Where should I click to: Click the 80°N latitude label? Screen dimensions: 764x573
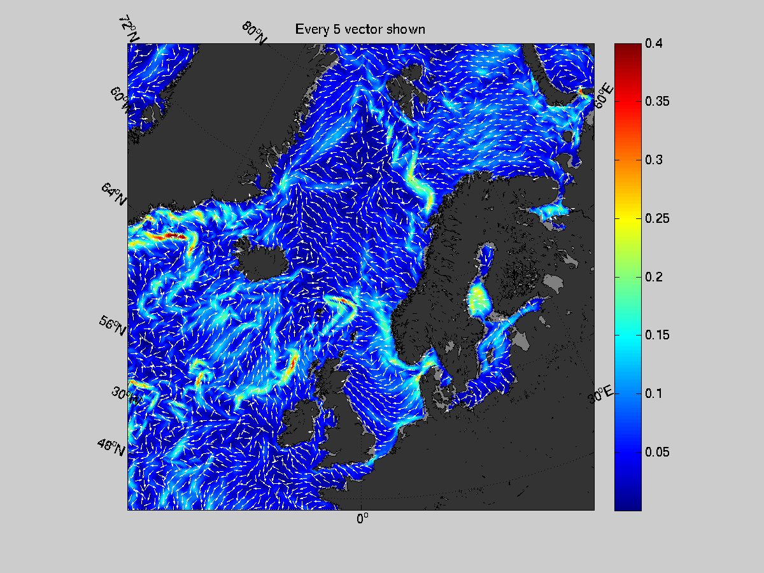(x=255, y=33)
